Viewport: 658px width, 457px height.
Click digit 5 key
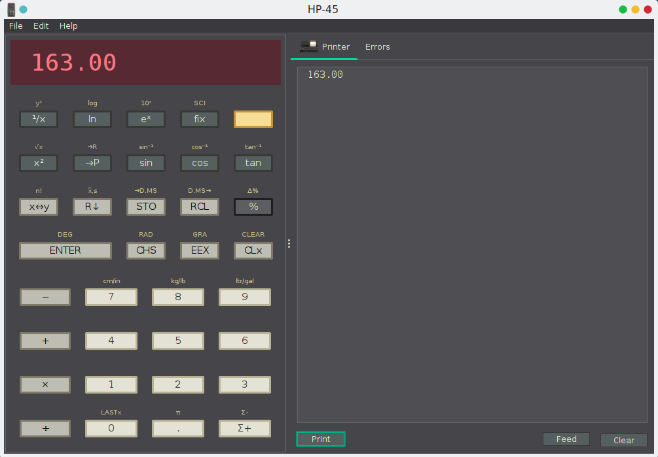coord(178,341)
